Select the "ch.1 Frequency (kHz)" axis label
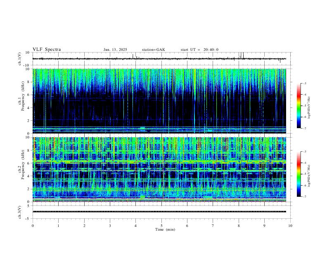 pos(21,95)
